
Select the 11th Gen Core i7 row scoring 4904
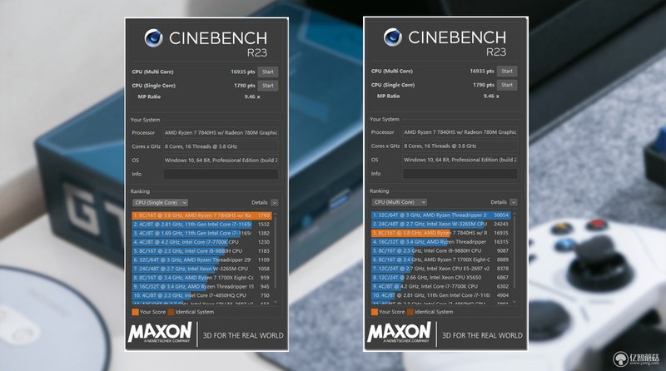(440, 295)
